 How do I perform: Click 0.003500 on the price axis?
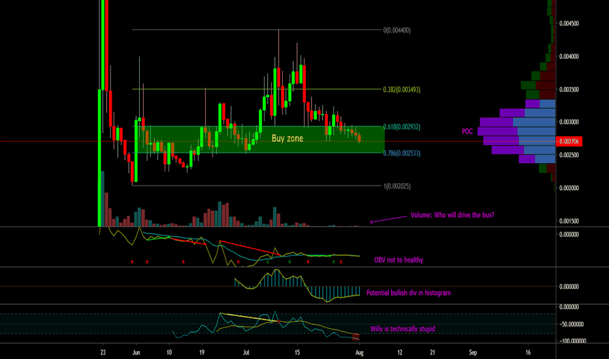(x=569, y=89)
